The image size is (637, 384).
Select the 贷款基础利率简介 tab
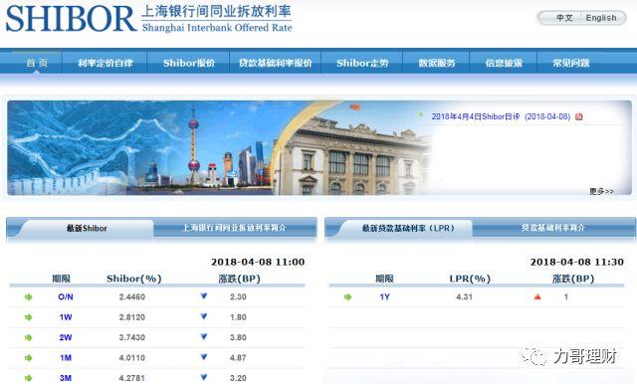553,228
